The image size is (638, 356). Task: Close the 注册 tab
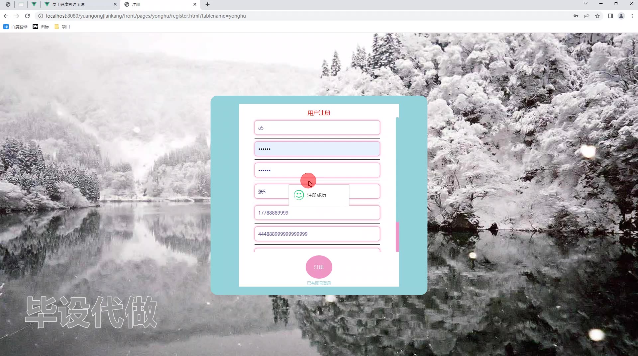195,4
